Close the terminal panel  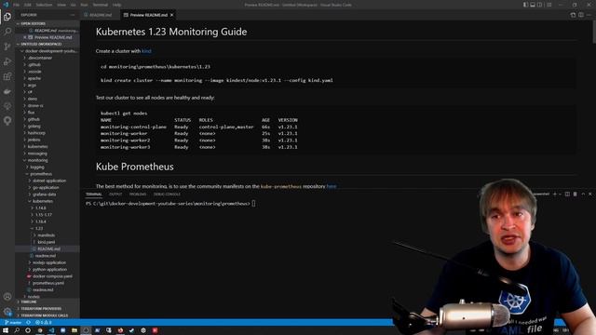tap(590, 194)
